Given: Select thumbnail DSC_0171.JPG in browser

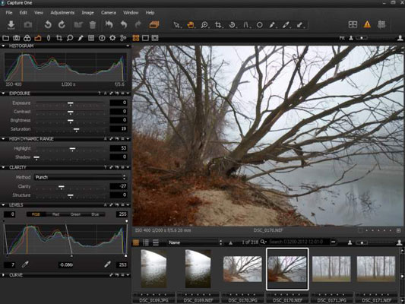Looking at the screenshot, I should coord(331,269).
